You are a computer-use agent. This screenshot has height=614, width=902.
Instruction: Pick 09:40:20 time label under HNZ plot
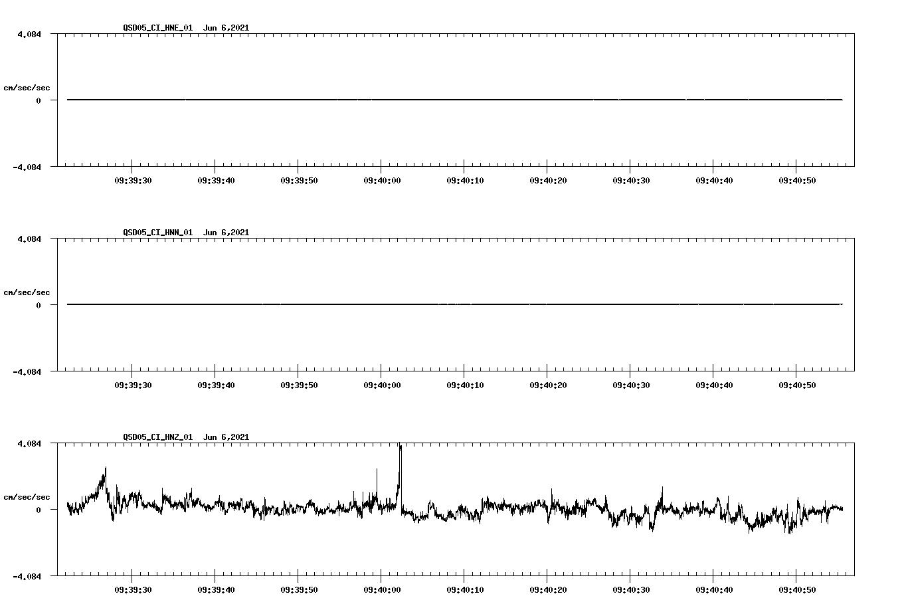point(548,590)
